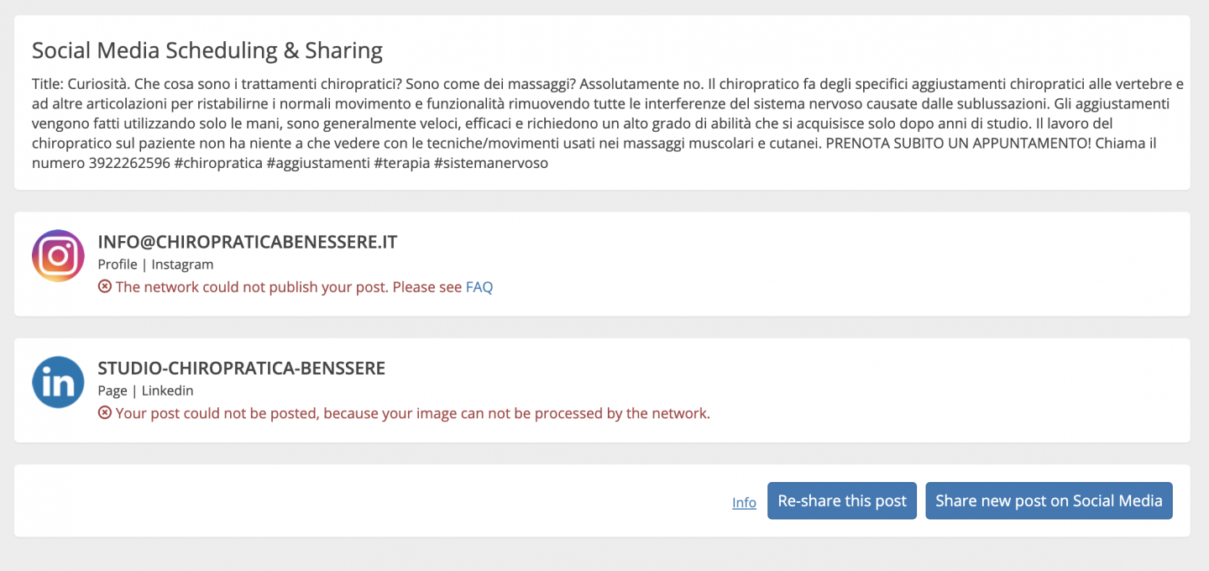1209x571 pixels.
Task: Click the error icon beside LinkedIn message
Action: pos(105,413)
